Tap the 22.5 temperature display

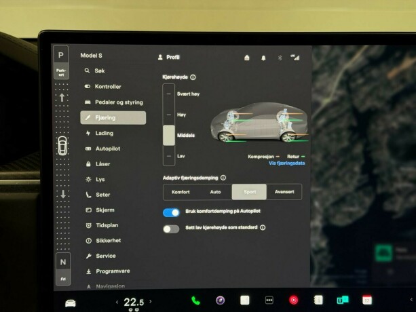[x=134, y=303]
